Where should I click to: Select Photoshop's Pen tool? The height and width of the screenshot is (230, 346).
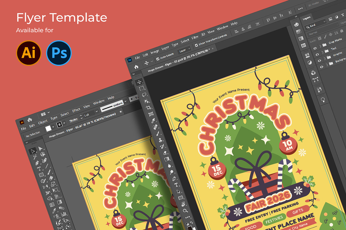click(174, 178)
